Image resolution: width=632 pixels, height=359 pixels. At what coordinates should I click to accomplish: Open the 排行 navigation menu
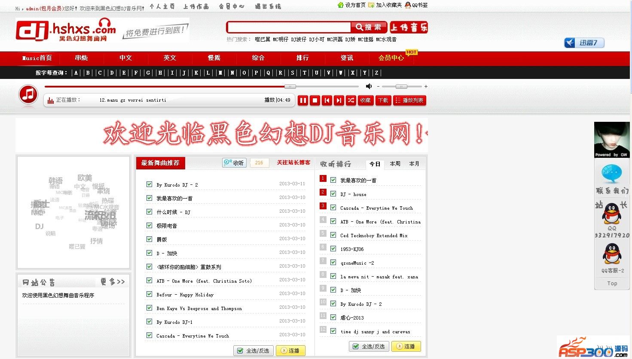[x=302, y=58]
